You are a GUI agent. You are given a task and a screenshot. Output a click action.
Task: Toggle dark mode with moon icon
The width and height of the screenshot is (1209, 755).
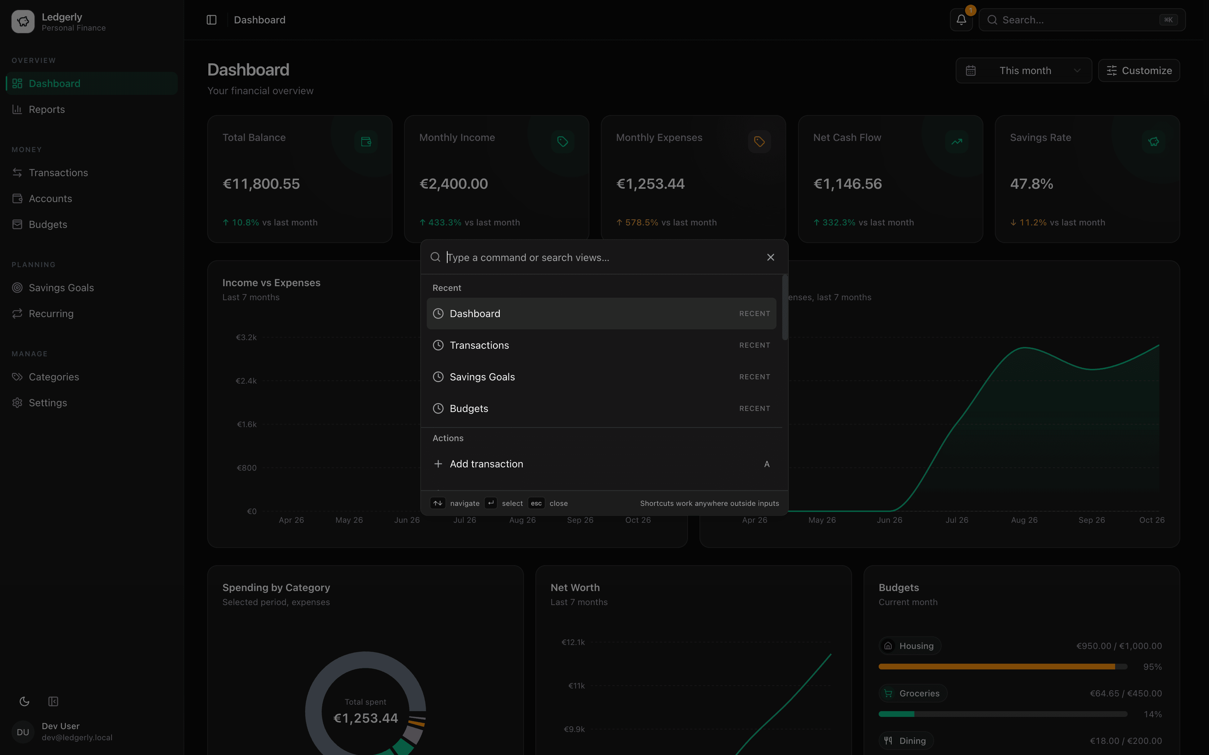(x=24, y=701)
